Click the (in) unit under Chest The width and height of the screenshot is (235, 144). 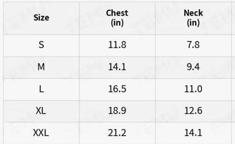coord(117,23)
